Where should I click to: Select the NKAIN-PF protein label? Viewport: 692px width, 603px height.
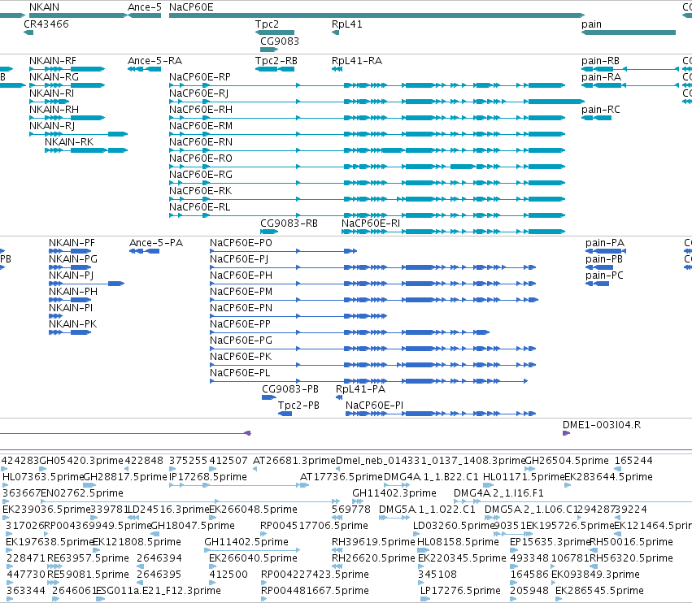point(72,243)
